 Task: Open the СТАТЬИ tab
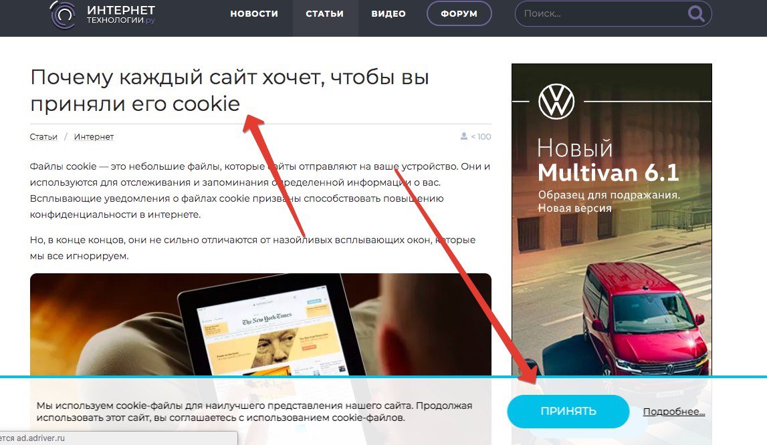325,13
